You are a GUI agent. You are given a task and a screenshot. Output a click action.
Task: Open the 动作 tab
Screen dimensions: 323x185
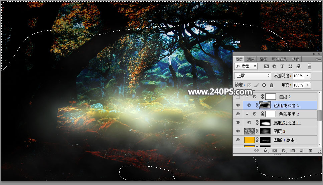[x=295, y=59]
